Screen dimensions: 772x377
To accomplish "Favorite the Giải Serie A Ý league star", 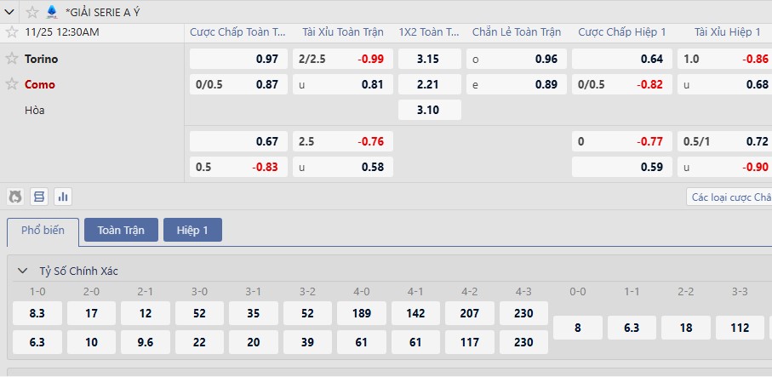I will (x=32, y=12).
